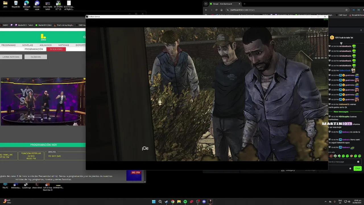Select the PROGRAMACIÓN tab on the Latina site
The height and width of the screenshot is (205, 364).
click(x=34, y=49)
